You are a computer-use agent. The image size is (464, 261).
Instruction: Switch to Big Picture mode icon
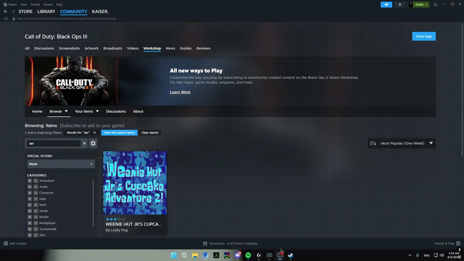435,4
